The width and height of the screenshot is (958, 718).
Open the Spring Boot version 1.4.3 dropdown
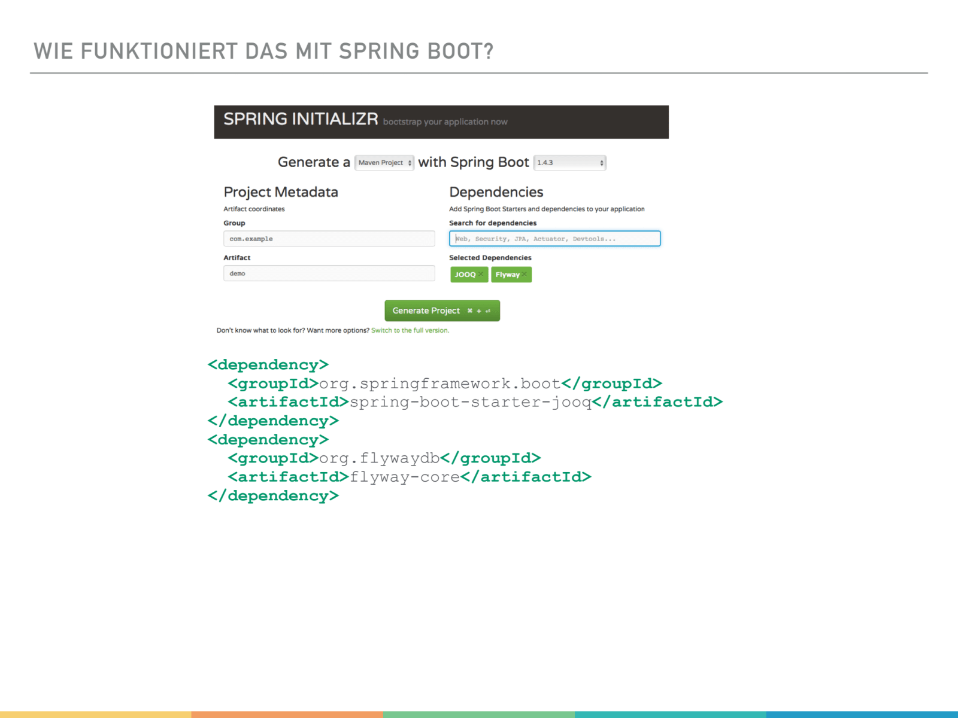click(x=570, y=163)
